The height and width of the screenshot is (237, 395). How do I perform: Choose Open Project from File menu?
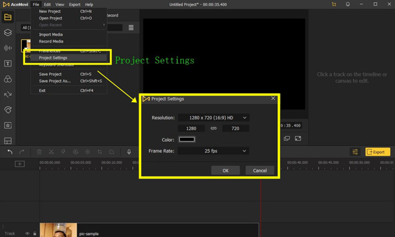point(69,18)
